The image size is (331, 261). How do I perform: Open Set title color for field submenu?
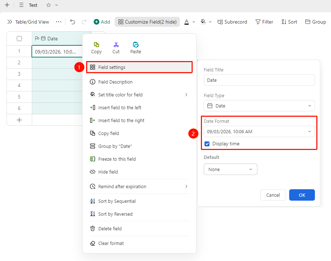click(139, 95)
